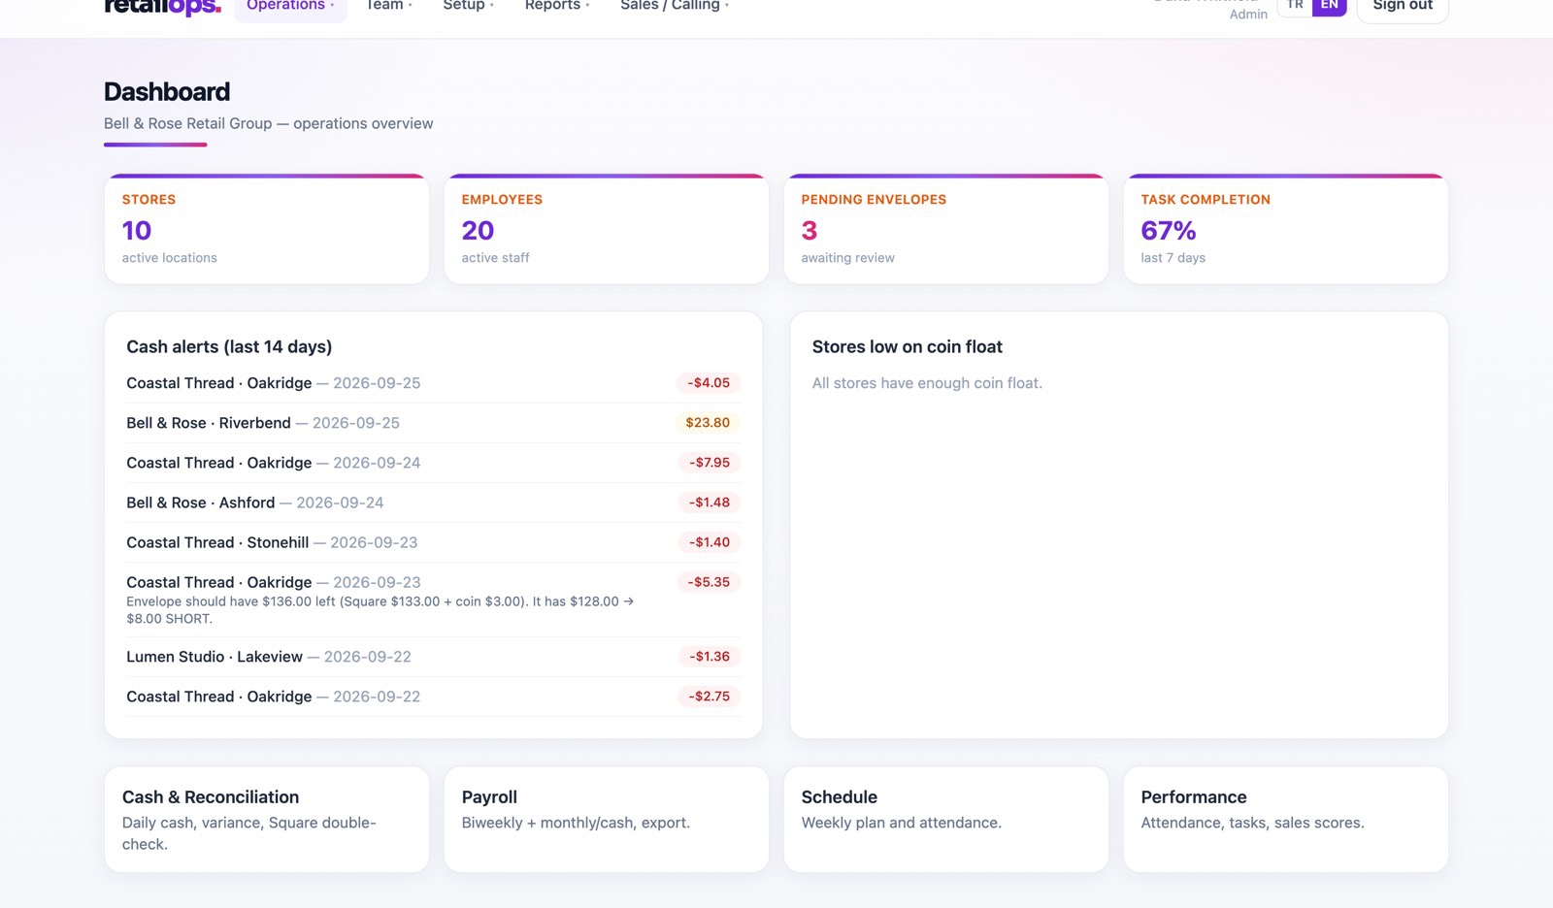View the Pending Envelopes card

point(946,229)
